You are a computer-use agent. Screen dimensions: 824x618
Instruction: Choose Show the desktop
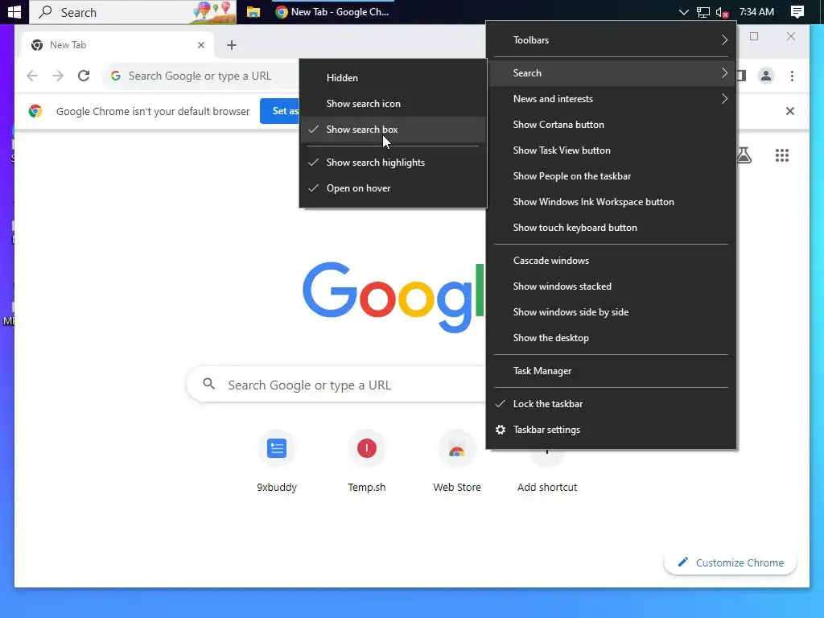612,338
